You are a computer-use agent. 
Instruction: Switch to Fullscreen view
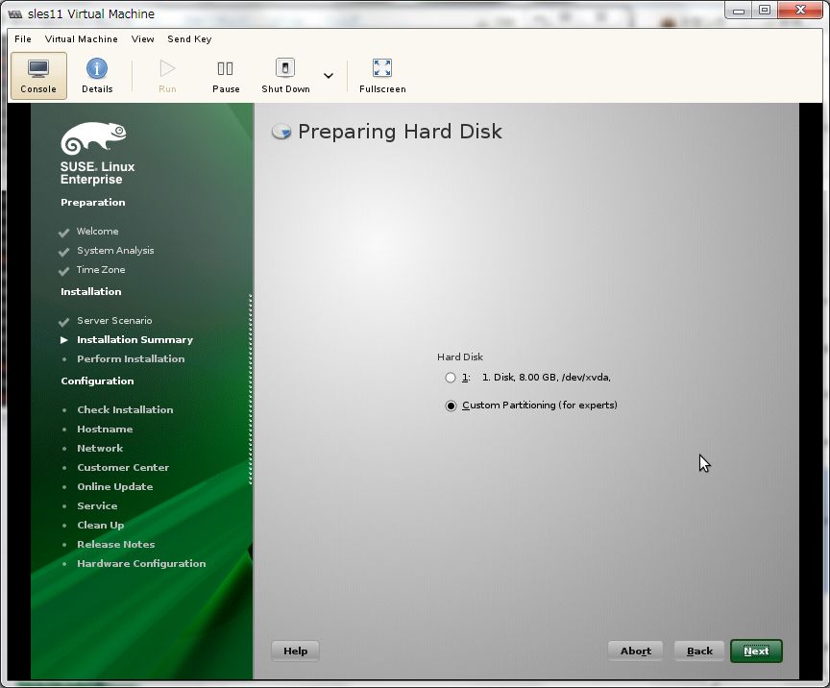[382, 76]
